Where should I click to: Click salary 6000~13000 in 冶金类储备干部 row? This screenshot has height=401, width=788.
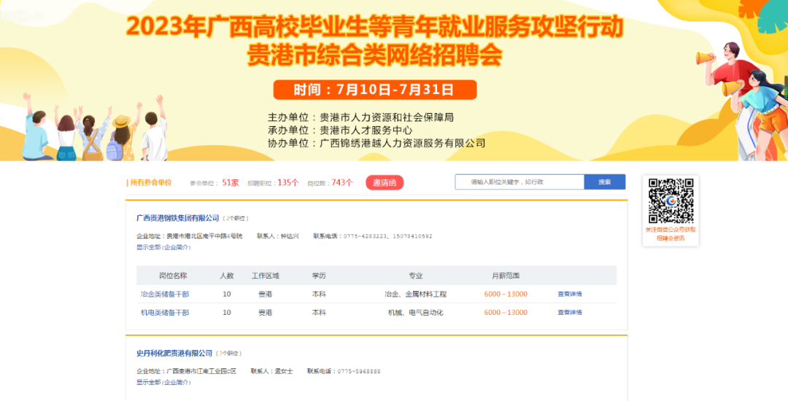pos(506,294)
